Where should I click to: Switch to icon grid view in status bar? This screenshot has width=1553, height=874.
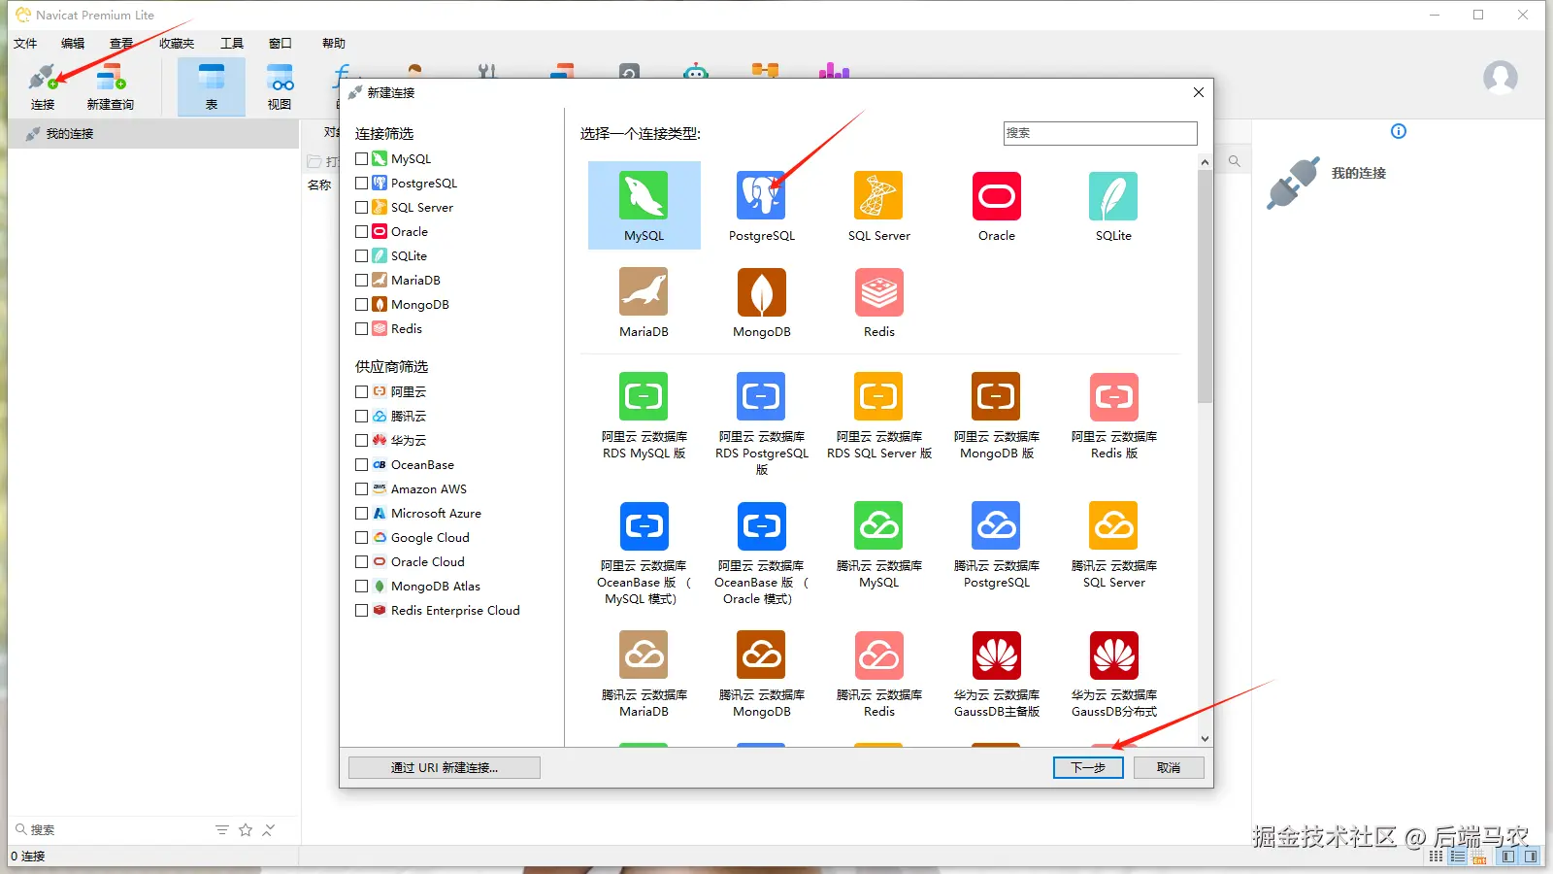[1437, 857]
